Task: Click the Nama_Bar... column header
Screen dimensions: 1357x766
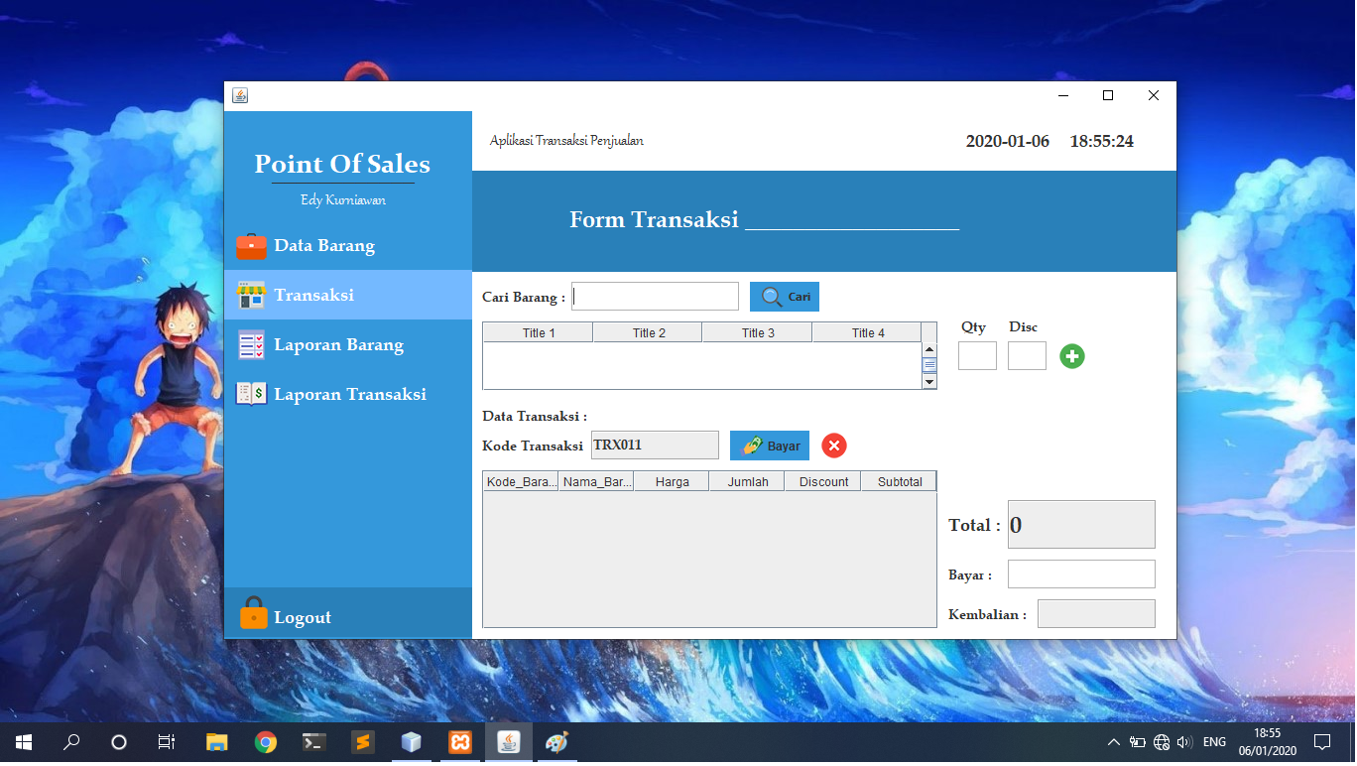Action: pos(596,482)
